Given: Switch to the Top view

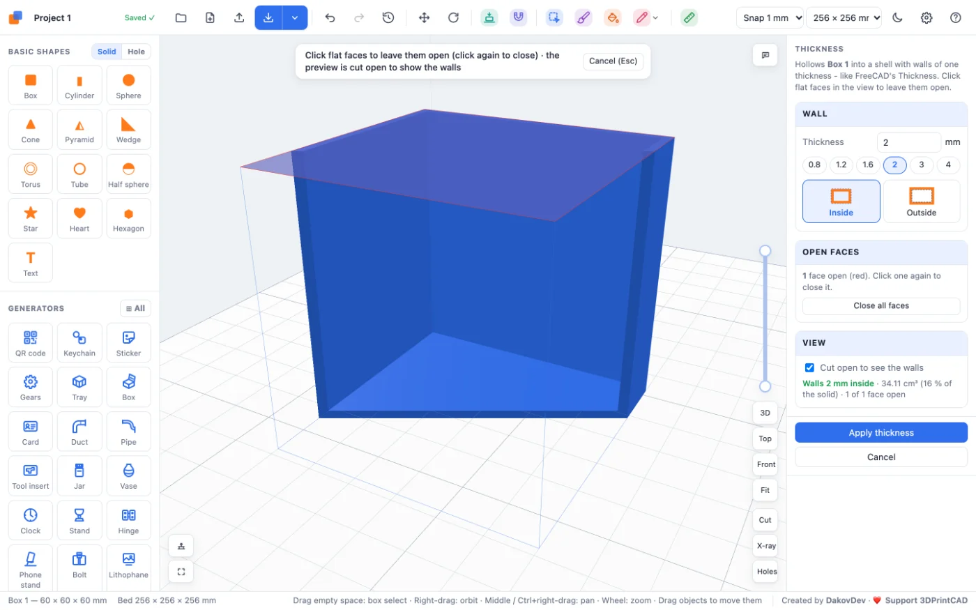Looking at the screenshot, I should pyautogui.click(x=765, y=439).
